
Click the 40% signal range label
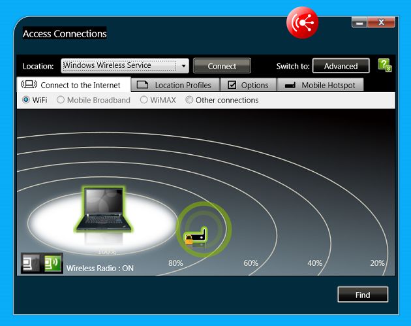[x=315, y=263]
